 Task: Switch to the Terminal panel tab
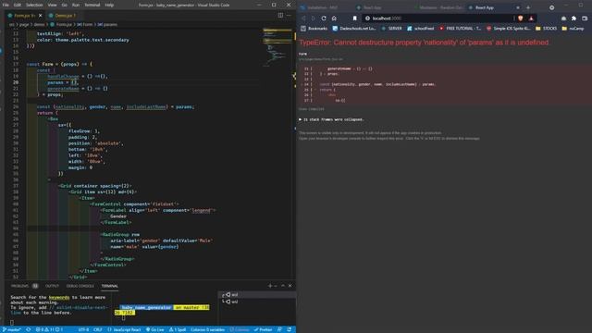(109, 286)
